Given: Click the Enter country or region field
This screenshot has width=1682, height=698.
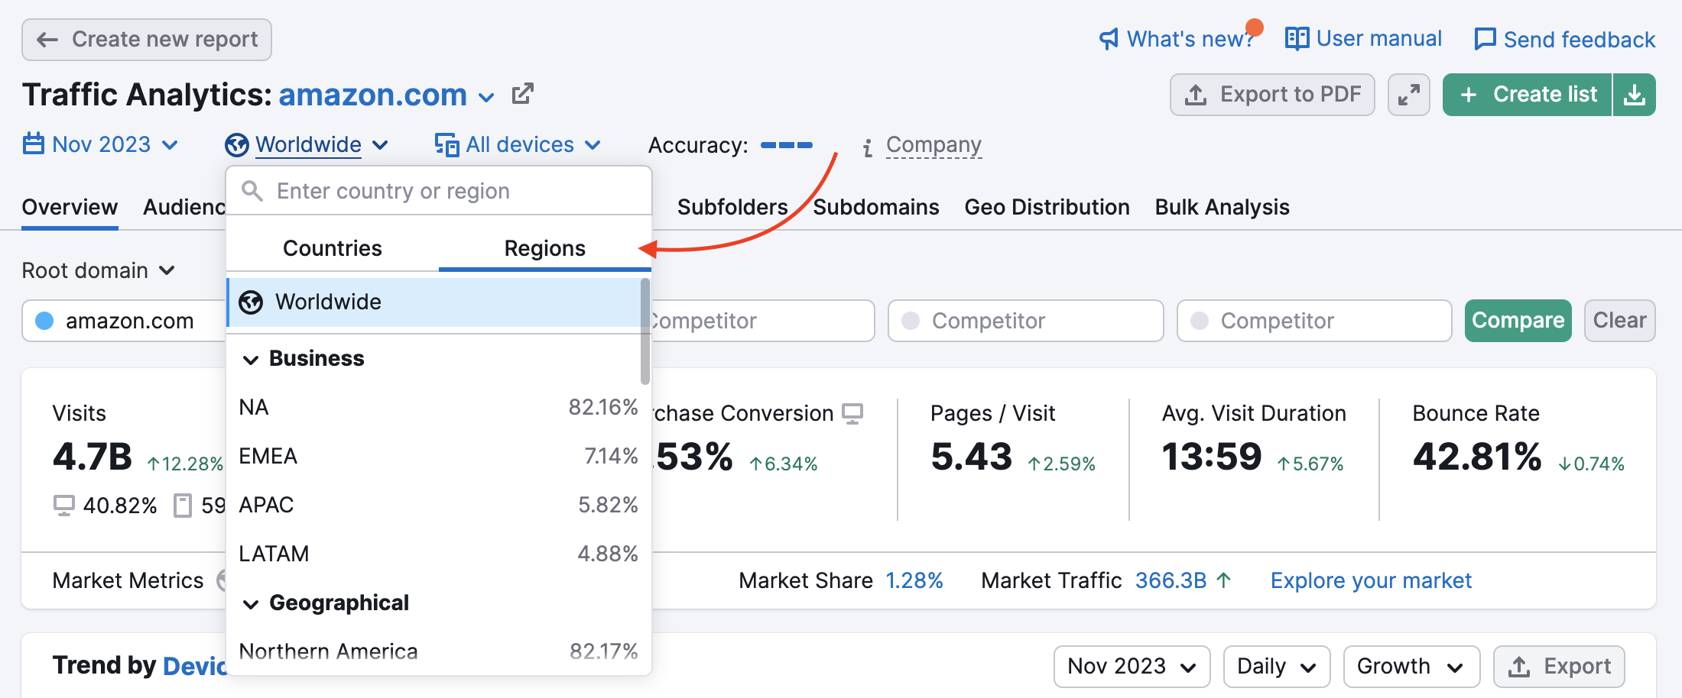Looking at the screenshot, I should [439, 191].
